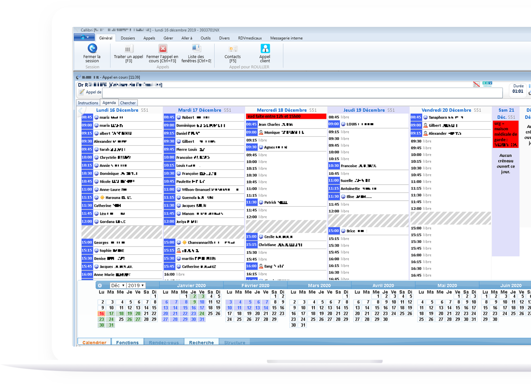Click globe icon on LOUIS 09:00 Thursday appointment
531x384 pixels.
tap(343, 124)
